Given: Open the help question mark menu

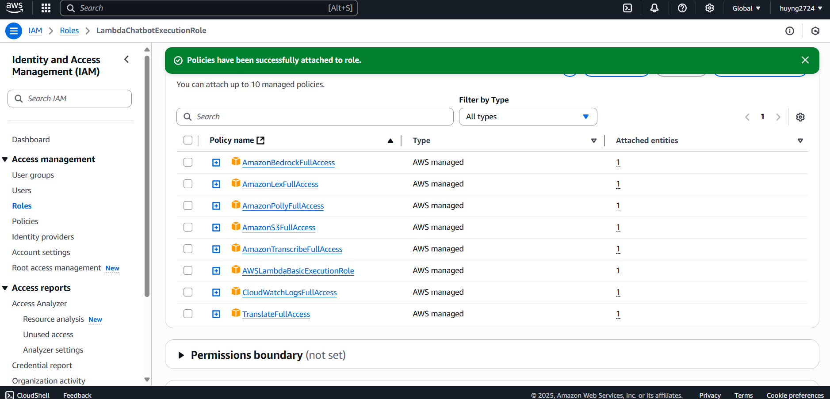Looking at the screenshot, I should (682, 8).
